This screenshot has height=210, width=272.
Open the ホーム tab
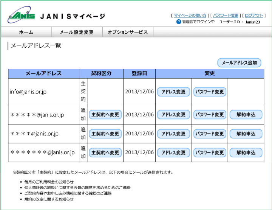[x=26, y=32]
